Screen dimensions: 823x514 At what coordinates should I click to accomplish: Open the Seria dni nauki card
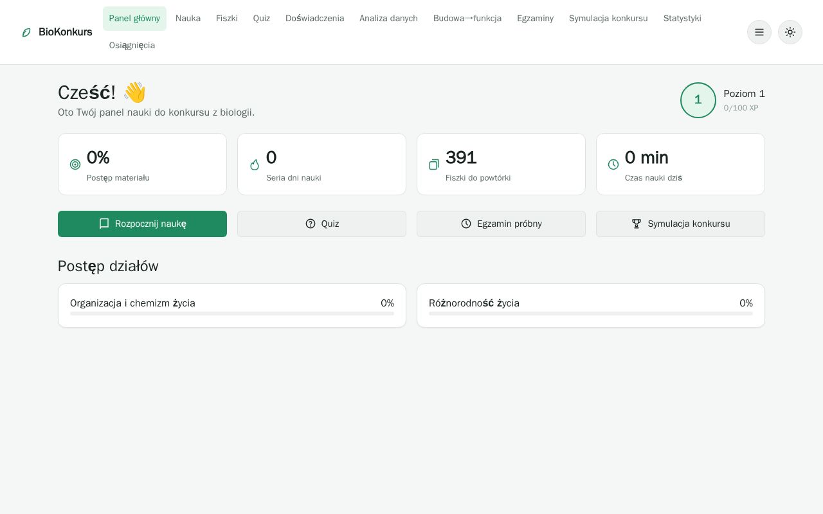(x=321, y=164)
